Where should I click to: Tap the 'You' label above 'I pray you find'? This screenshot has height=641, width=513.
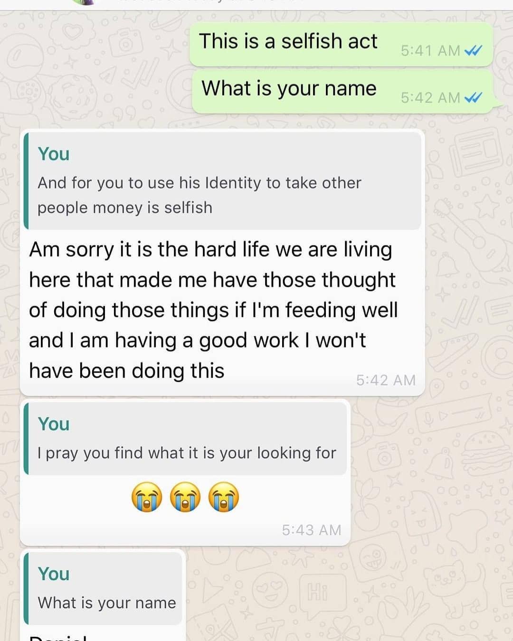point(54,424)
